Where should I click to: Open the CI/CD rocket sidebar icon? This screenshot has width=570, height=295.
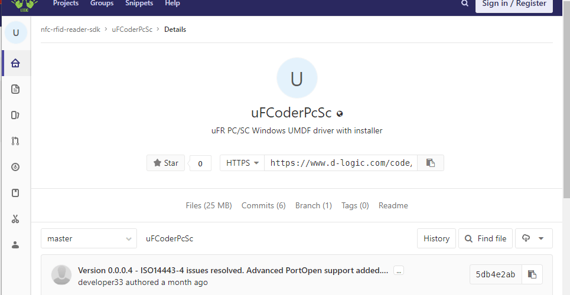click(15, 167)
